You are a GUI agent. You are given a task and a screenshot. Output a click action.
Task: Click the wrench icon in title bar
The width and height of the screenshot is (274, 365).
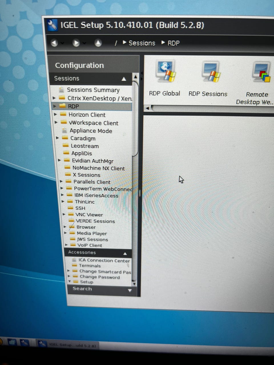click(52, 25)
